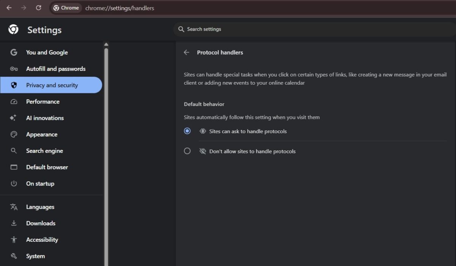Open the Appearance settings section
Screen dimensions: 456x266
(42, 134)
